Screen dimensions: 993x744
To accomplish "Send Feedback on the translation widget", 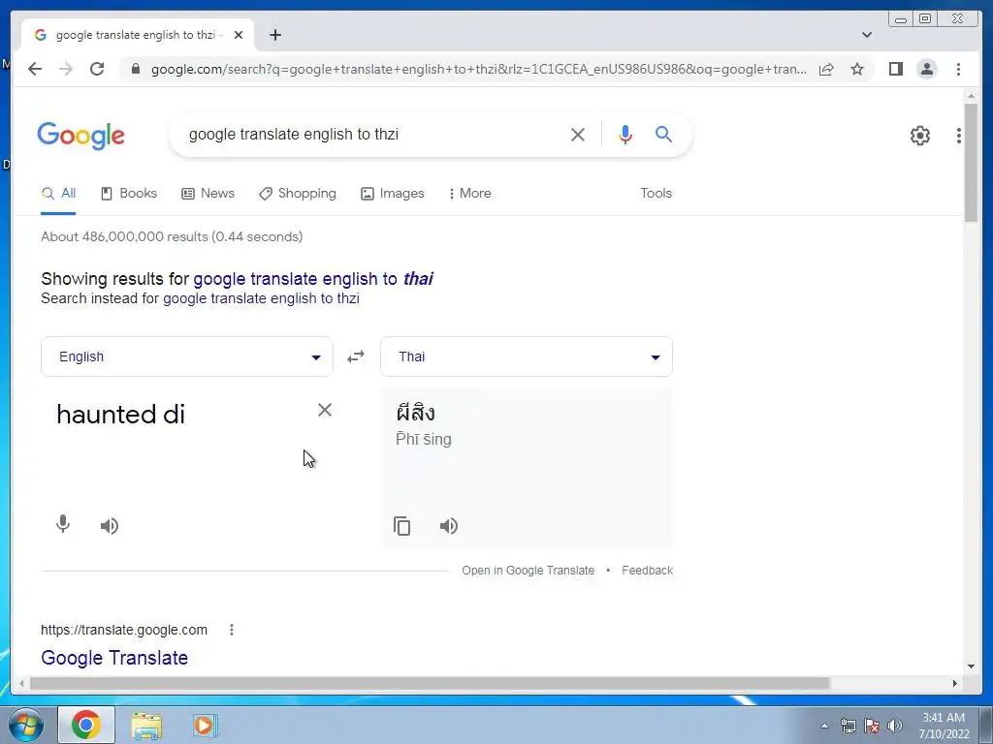I will pyautogui.click(x=647, y=571).
